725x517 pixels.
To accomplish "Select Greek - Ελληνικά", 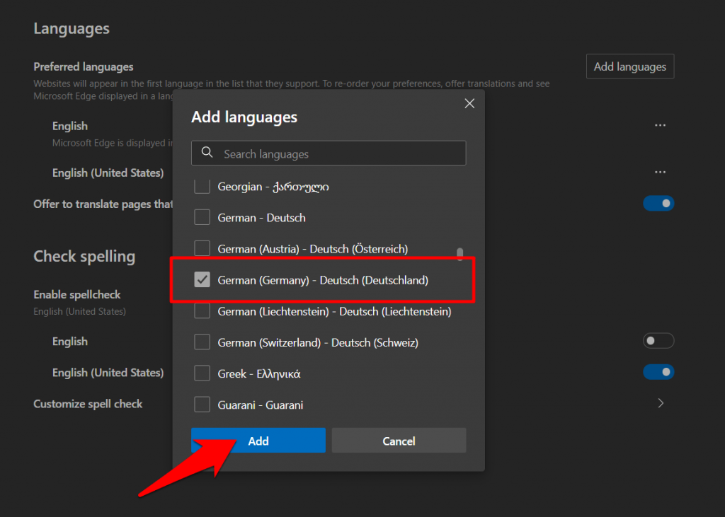I will point(202,373).
